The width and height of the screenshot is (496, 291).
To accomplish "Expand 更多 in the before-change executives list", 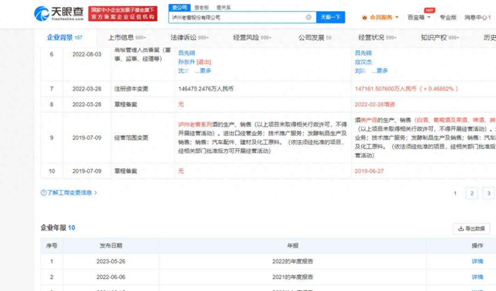I will [x=203, y=71].
